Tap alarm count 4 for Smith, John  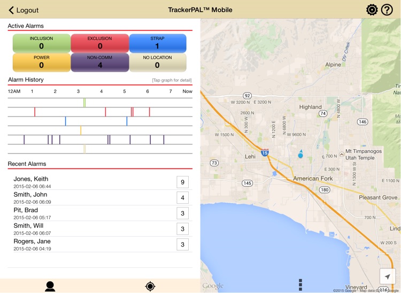pyautogui.click(x=183, y=198)
